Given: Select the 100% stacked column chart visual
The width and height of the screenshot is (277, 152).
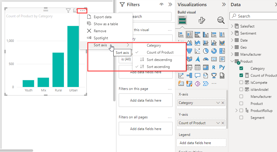Looking at the screenshot, I should 222,35.
